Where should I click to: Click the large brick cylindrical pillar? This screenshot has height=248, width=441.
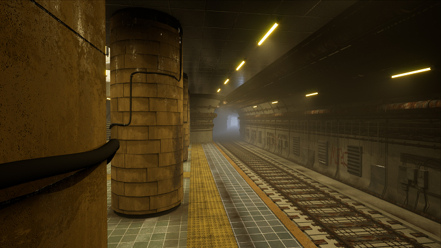click(x=147, y=112)
